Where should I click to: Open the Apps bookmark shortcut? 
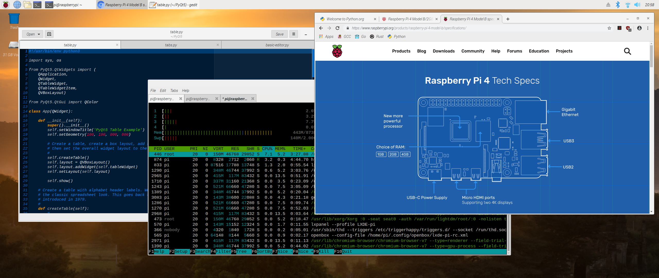pos(326,37)
